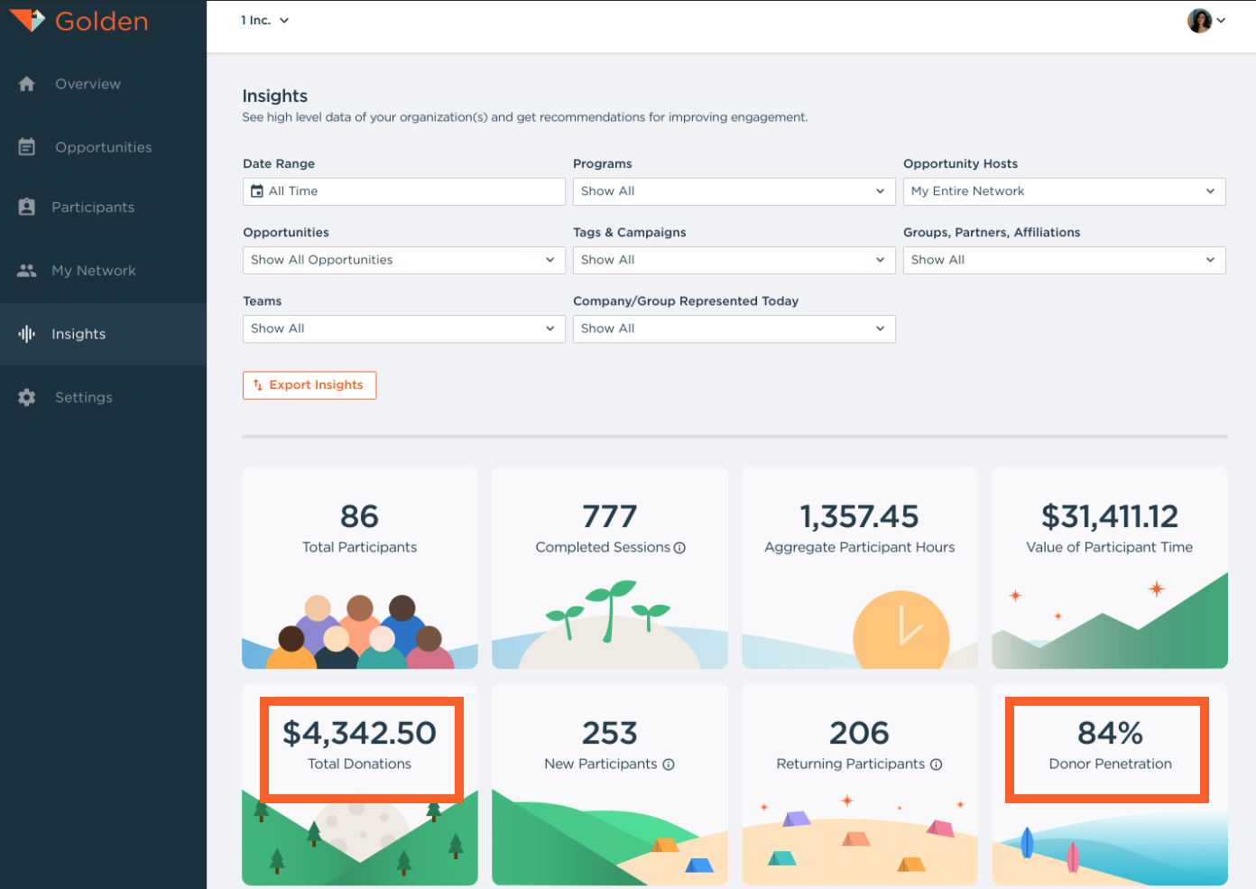Click the highlighted Donor Penetration percentage card
Screen dimensions: 1256x889
(x=1107, y=749)
